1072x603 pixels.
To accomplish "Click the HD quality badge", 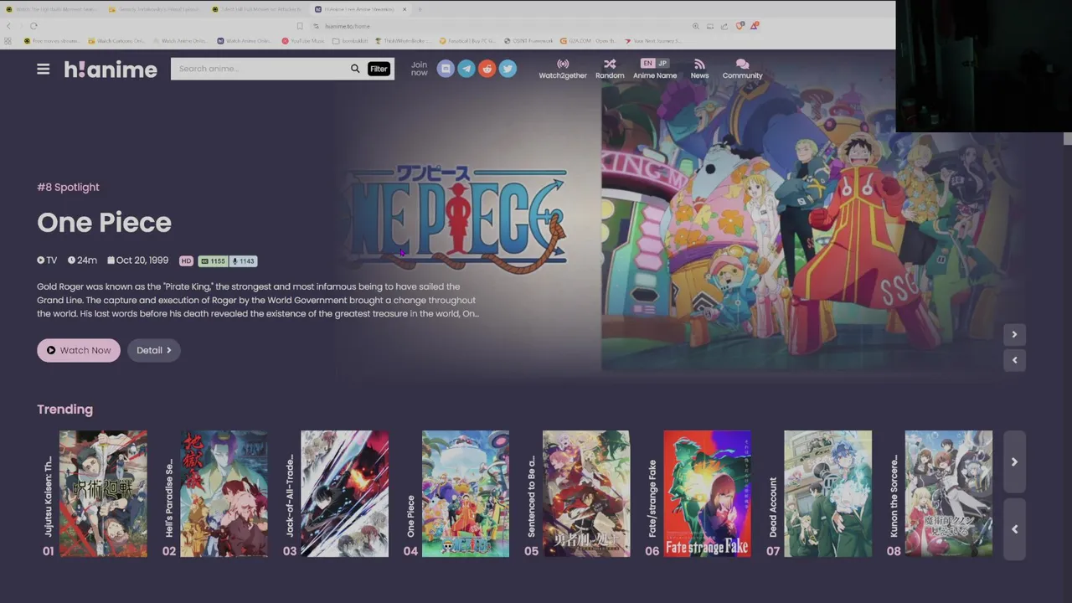I will pyautogui.click(x=186, y=261).
